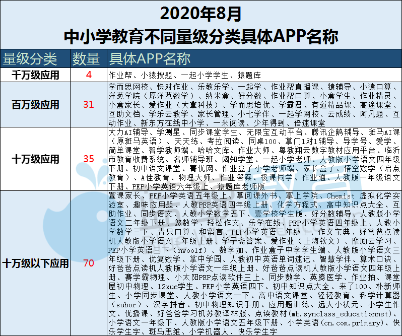Select the app name '菁优网'
This screenshot has height=336, width=402.
[x=202, y=168]
